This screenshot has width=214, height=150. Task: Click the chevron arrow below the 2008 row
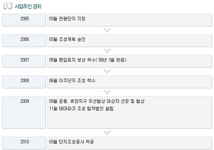tap(107, 92)
